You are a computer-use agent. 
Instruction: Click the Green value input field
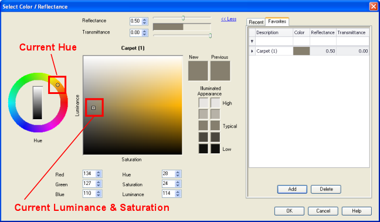pos(89,184)
